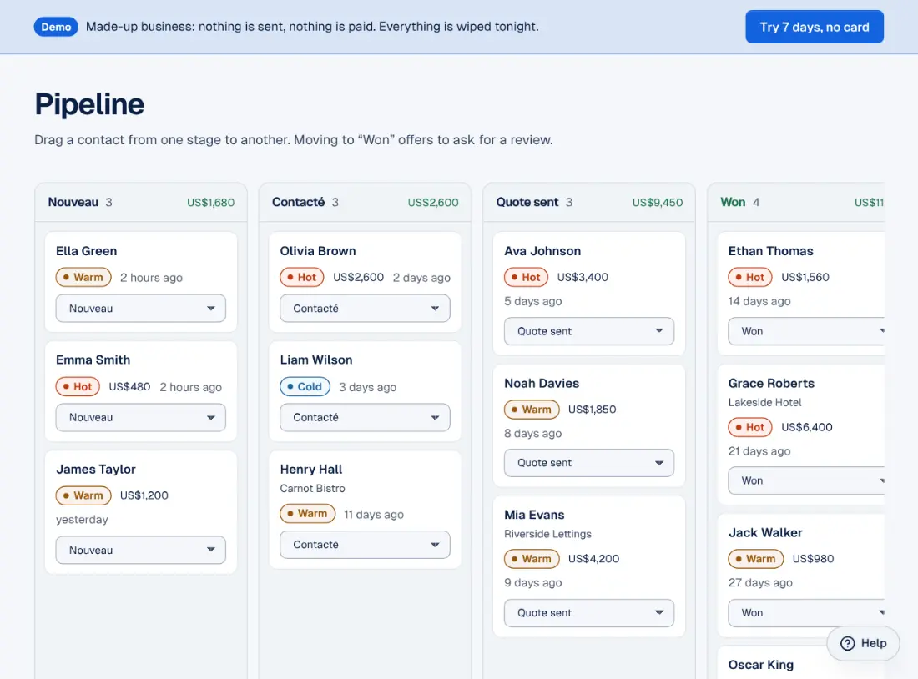
Task: Open Liam Wilson's stage dropdown
Action: 365,417
